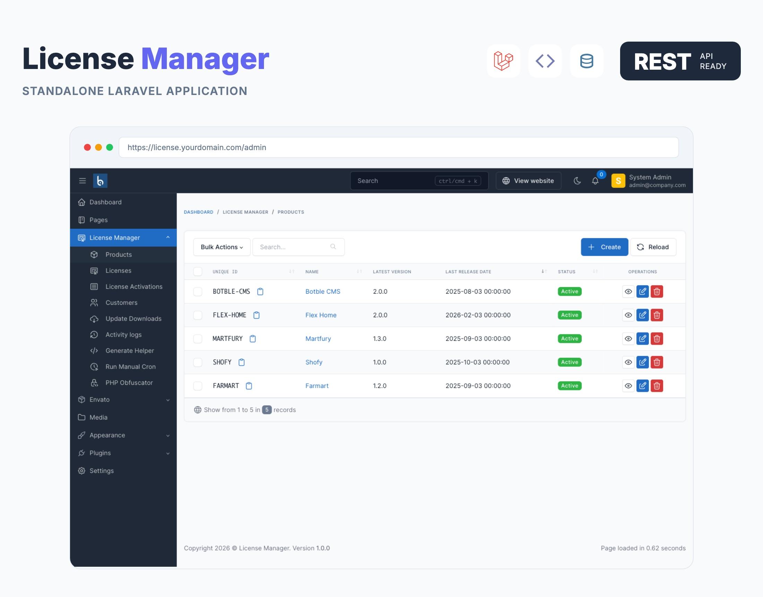763x597 pixels.
Task: Open Update Downloads from the sidebar
Action: [x=133, y=318]
